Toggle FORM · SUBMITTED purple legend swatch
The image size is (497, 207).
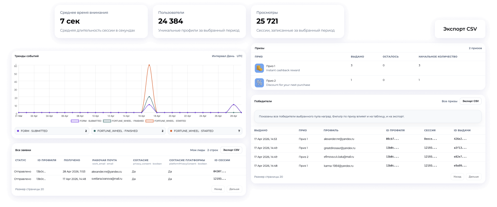click(x=75, y=121)
